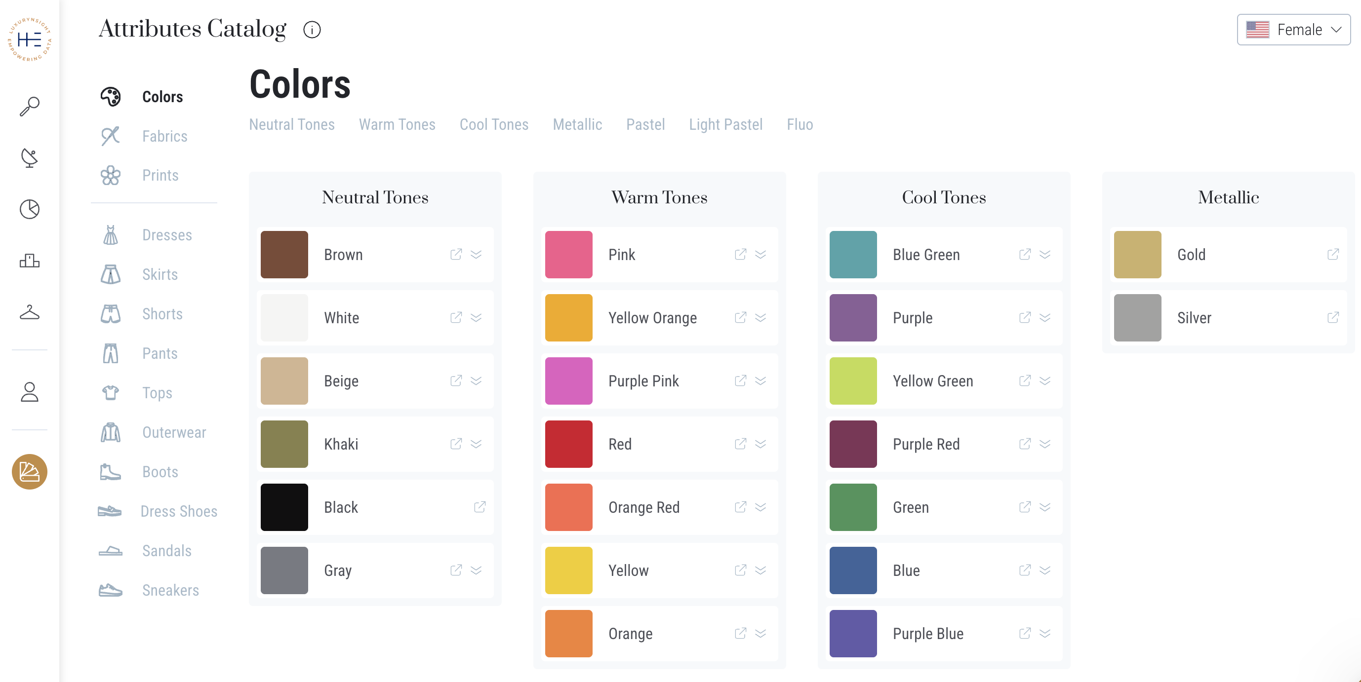Click the highlighted color palette catalog icon
The height and width of the screenshot is (682, 1361).
coord(30,471)
